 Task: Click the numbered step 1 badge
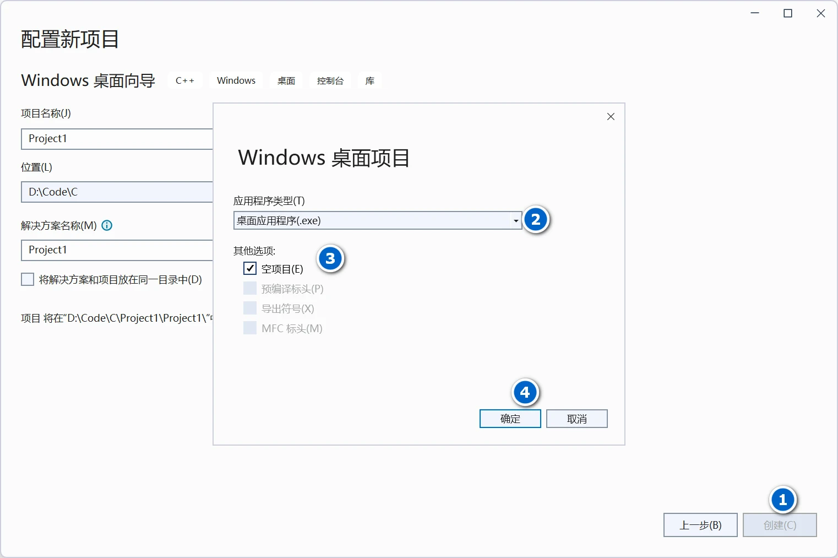point(782,500)
